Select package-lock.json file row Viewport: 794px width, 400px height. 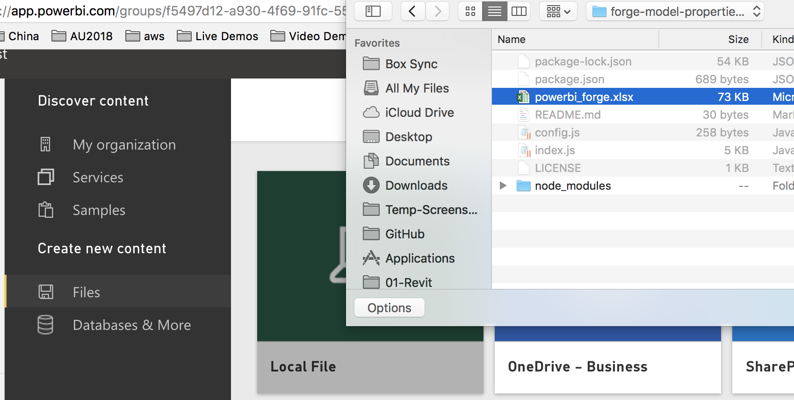643,61
